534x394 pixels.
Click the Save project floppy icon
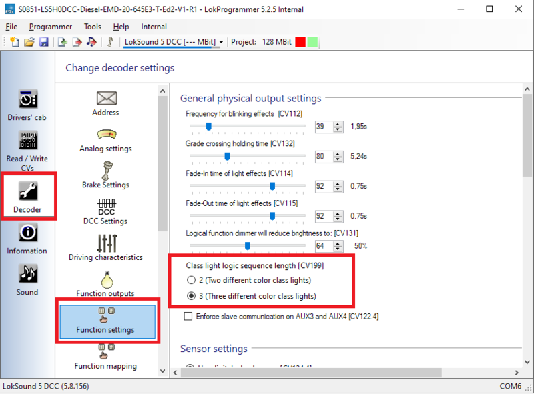coord(43,42)
